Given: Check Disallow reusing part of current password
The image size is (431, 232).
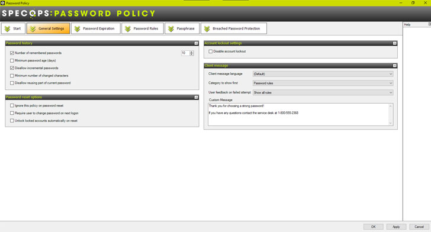Looking at the screenshot, I should [12, 83].
